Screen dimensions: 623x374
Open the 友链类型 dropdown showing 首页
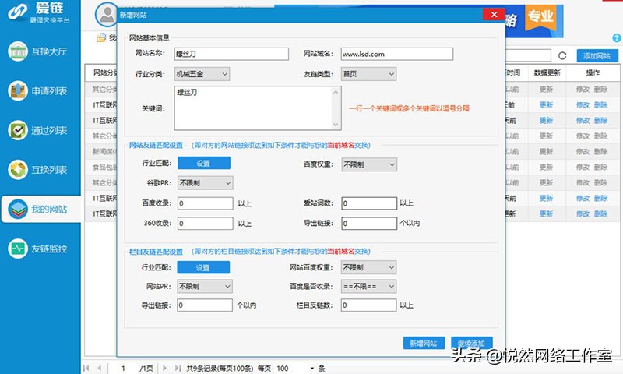[x=368, y=74]
